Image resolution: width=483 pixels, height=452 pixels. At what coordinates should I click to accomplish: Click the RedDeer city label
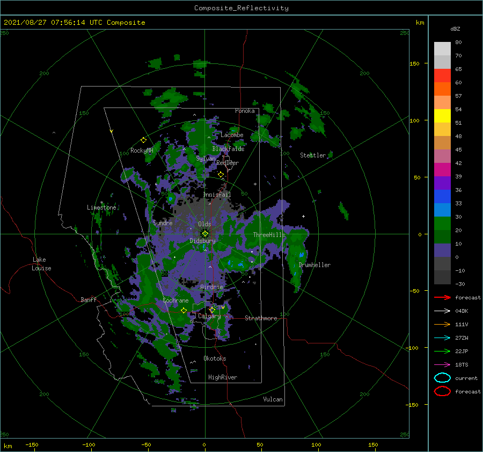point(228,163)
